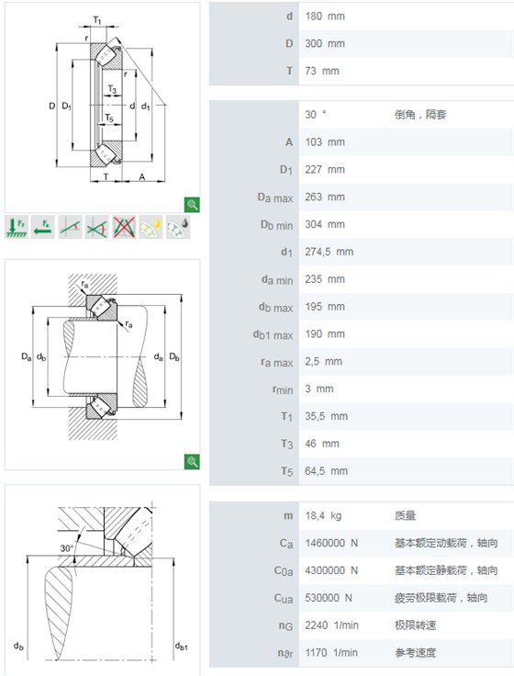
Task: Select the d1 value 274,5 mm
Action: click(330, 252)
